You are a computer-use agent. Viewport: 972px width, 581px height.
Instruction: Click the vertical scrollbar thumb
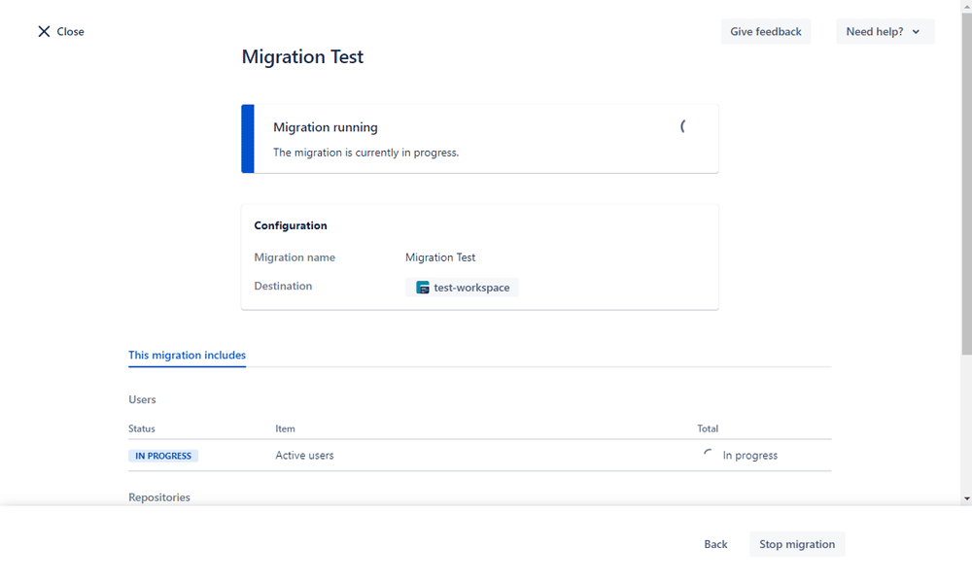(x=966, y=184)
